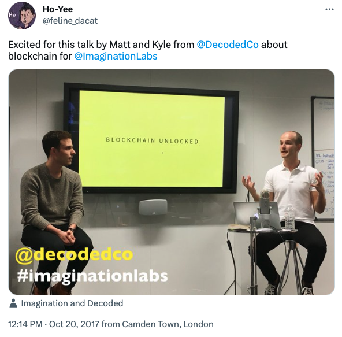The height and width of the screenshot is (337, 342).
Task: Click the Camden Town, London location
Action: click(x=168, y=324)
